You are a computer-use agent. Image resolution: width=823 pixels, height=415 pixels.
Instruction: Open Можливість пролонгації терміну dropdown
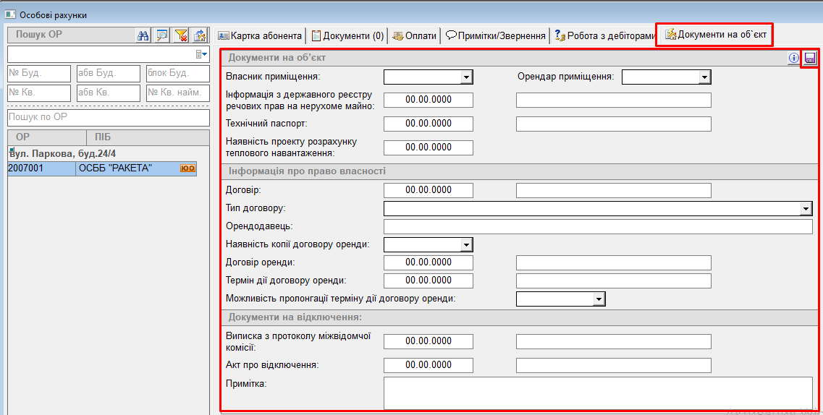tap(599, 299)
